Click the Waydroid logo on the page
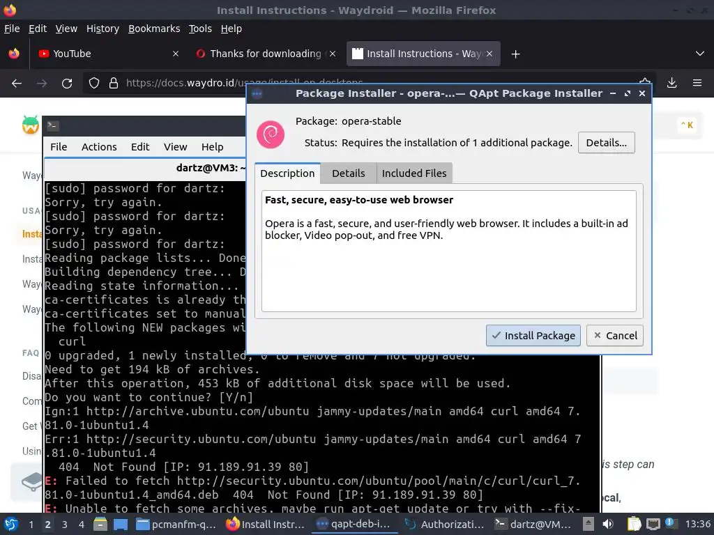 (31, 125)
